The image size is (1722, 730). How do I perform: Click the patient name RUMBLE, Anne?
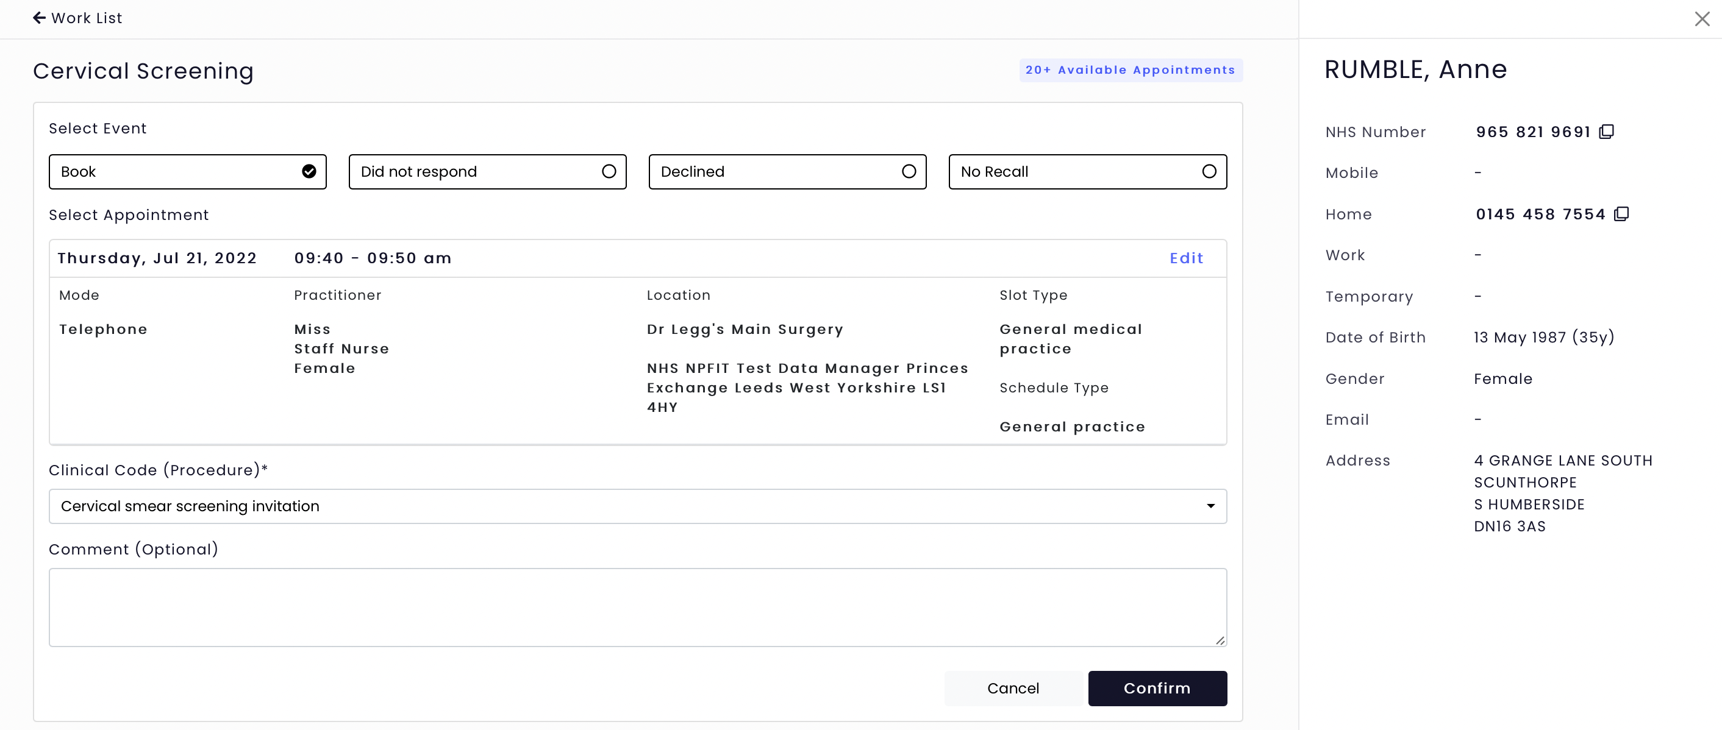point(1416,69)
